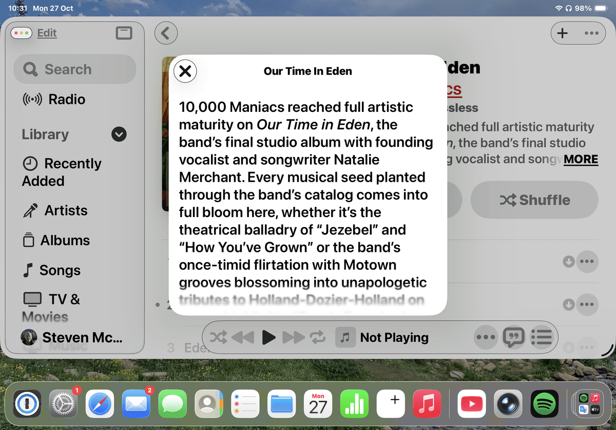Collapse the Library section chevron
Viewport: 616px width, 430px height.
point(119,134)
